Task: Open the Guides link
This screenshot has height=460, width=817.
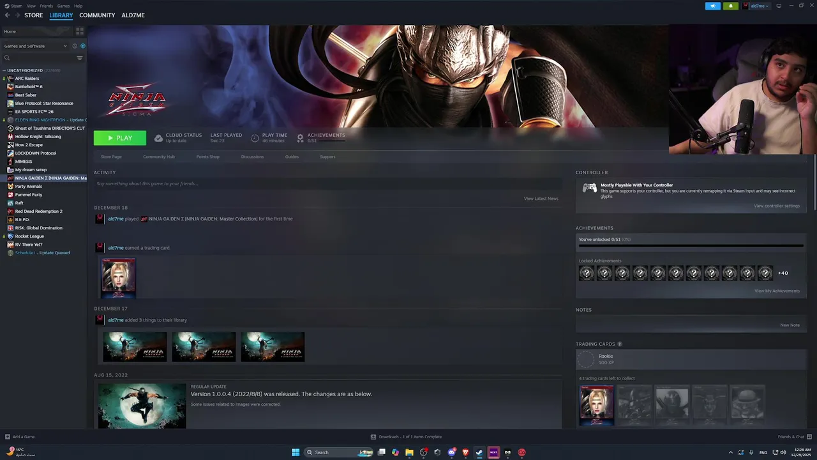Action: pyautogui.click(x=292, y=157)
